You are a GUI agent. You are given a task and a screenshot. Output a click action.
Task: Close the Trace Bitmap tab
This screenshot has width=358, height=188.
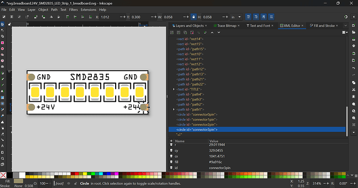click(x=239, y=25)
